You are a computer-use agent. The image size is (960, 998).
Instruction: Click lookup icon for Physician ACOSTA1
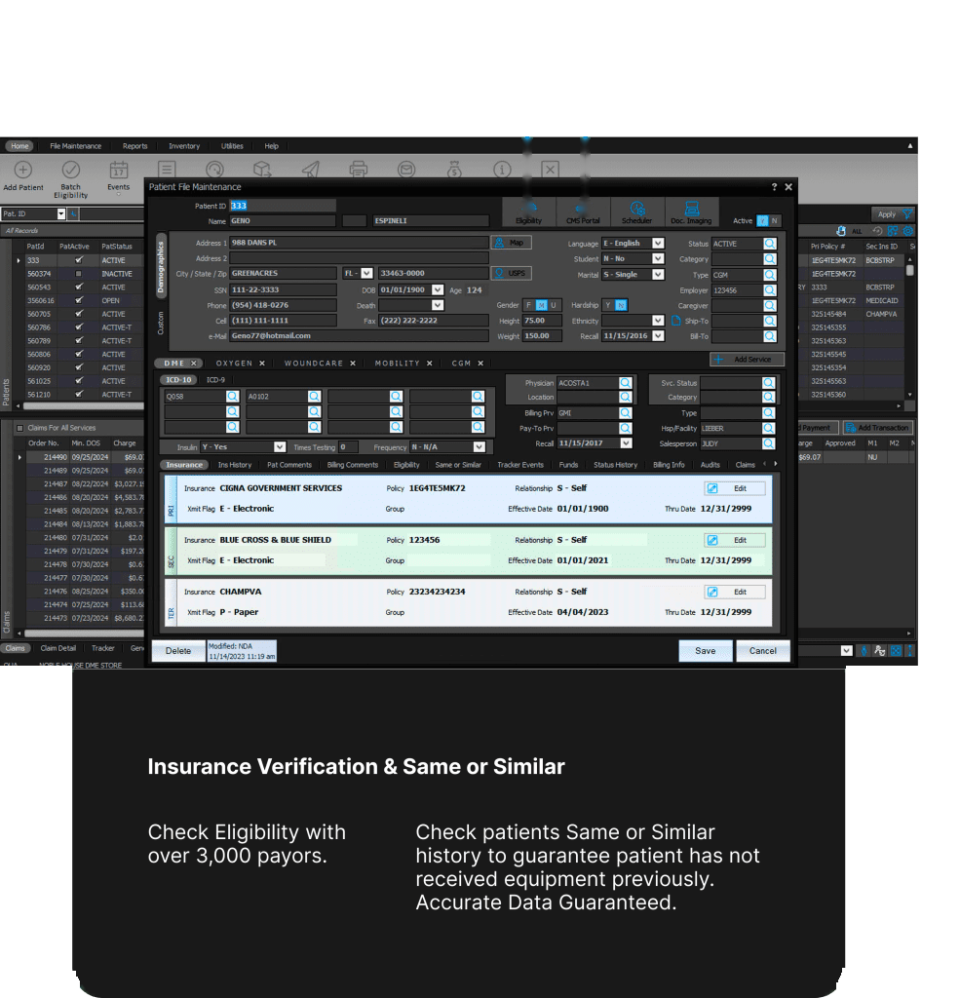pos(626,383)
